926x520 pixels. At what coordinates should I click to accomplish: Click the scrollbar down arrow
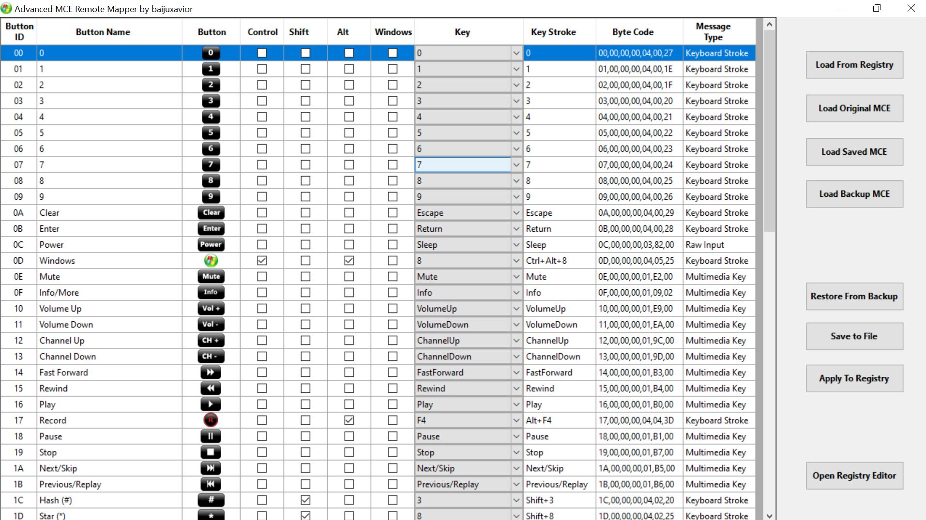tap(769, 516)
